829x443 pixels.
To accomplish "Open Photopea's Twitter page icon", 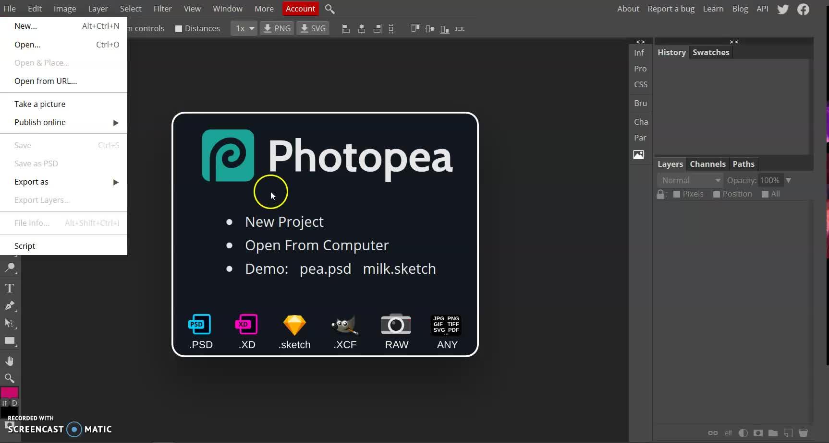I will pos(783,9).
